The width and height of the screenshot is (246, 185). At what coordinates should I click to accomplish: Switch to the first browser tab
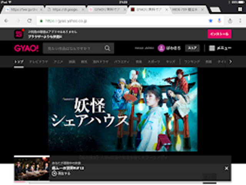22,10
